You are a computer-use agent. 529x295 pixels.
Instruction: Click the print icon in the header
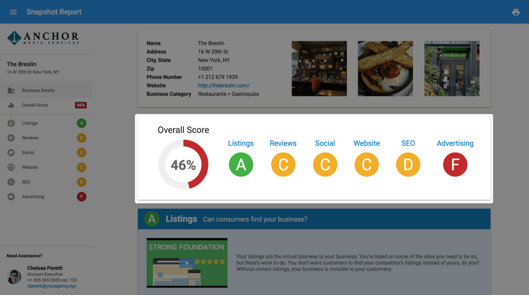tap(516, 12)
